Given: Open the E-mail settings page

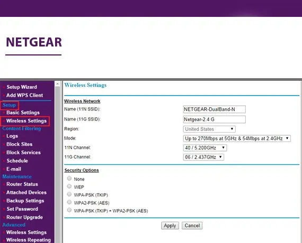Looking at the screenshot, I should point(13,169).
